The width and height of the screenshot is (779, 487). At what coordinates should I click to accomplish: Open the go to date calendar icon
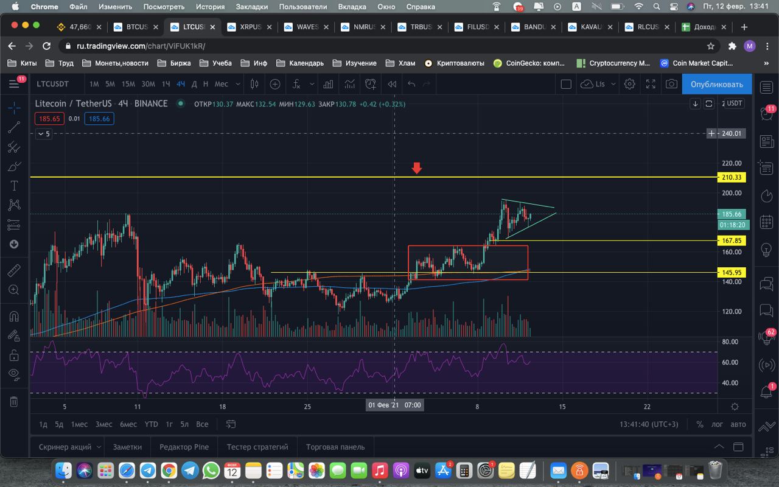click(231, 424)
